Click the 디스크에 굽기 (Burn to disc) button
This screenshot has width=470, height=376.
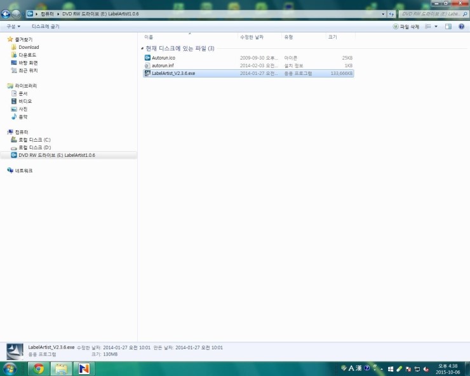click(45, 27)
